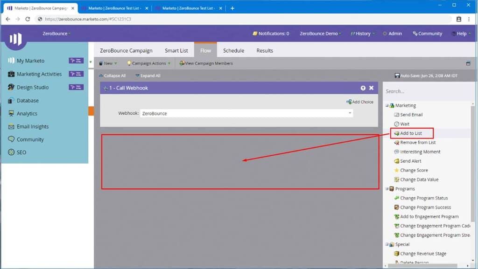This screenshot has width=478, height=269.
Task: Open the browser menu (three dots)
Action: coord(469,19)
